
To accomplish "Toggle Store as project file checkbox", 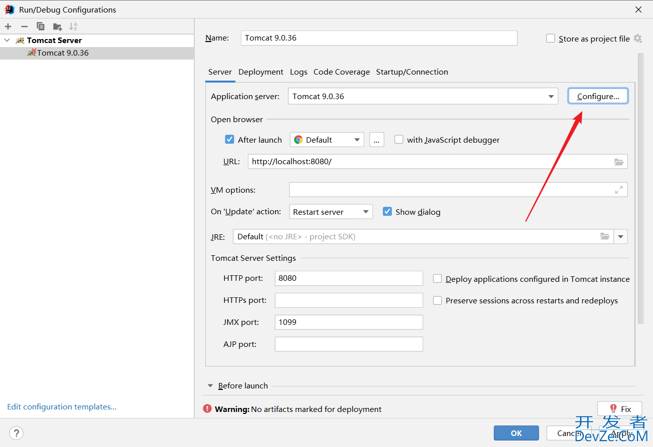I will [x=551, y=39].
